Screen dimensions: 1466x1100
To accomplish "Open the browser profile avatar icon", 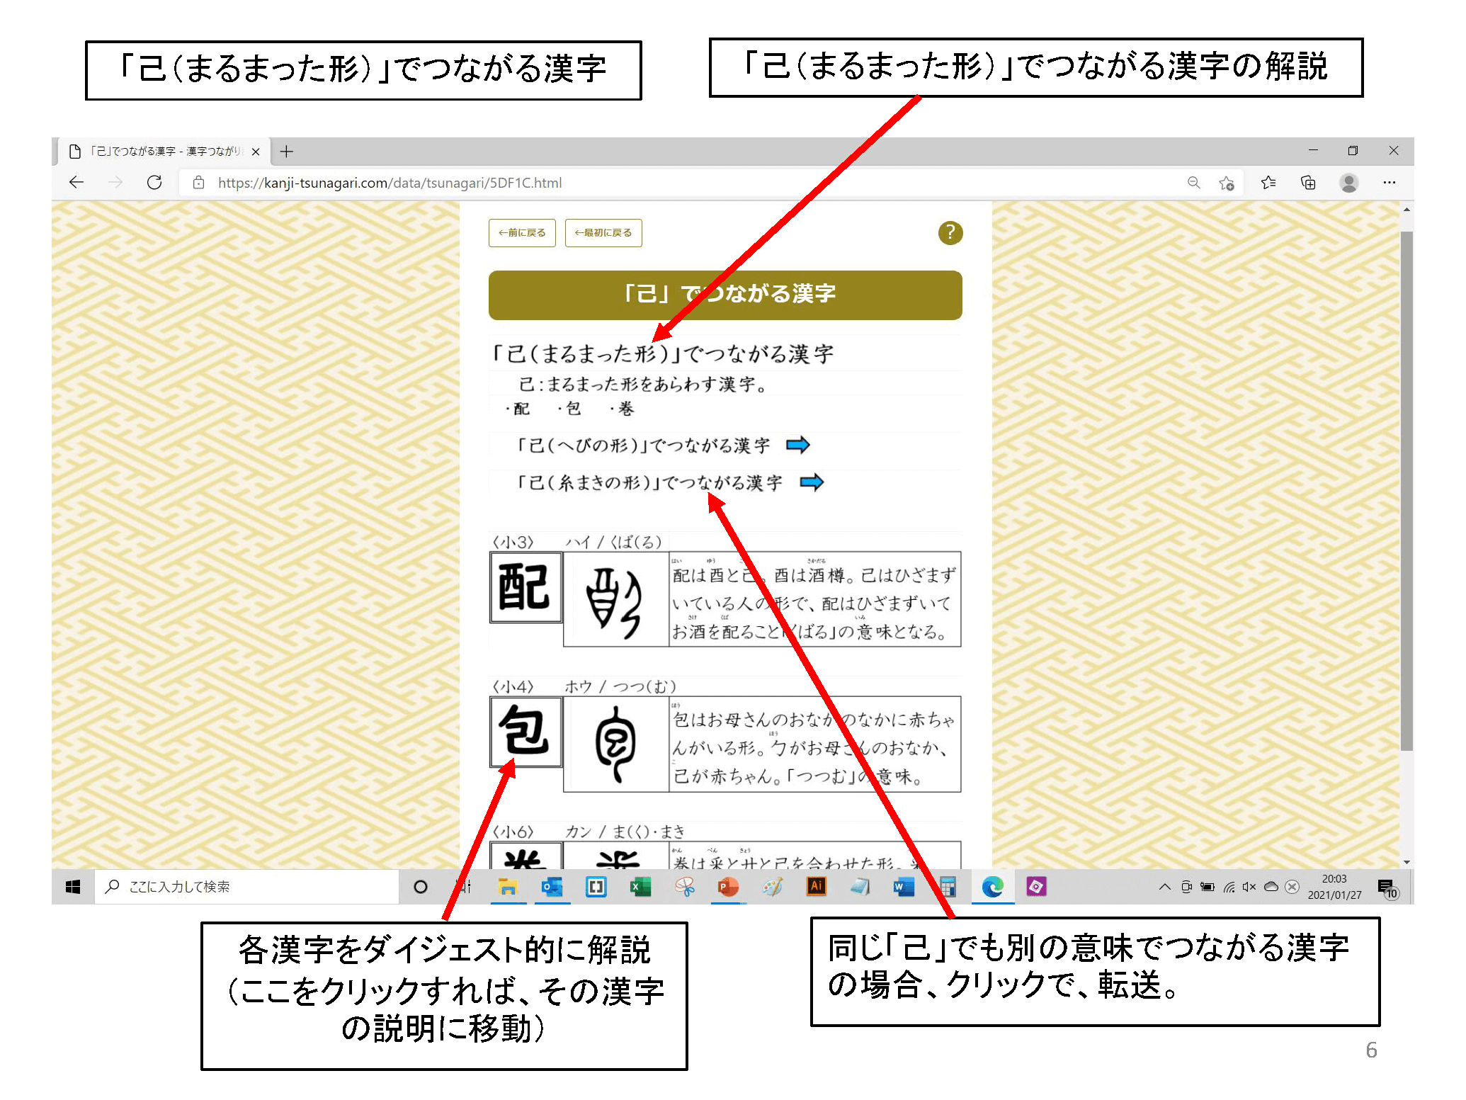I will tap(1348, 183).
